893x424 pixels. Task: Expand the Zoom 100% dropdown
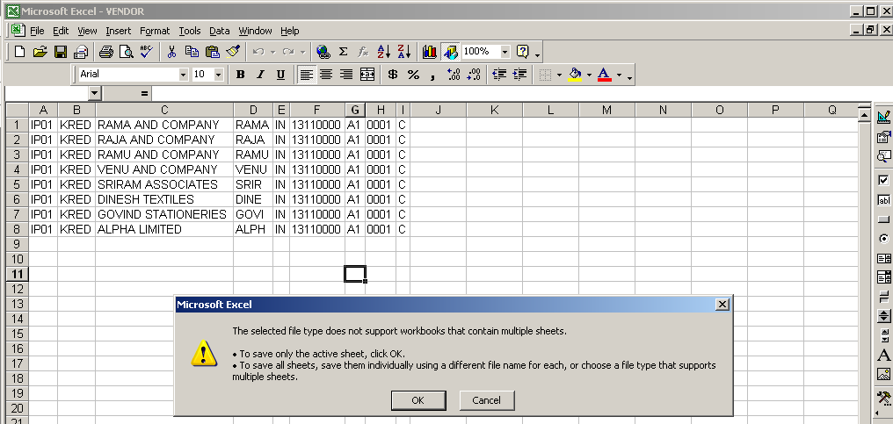tap(505, 52)
